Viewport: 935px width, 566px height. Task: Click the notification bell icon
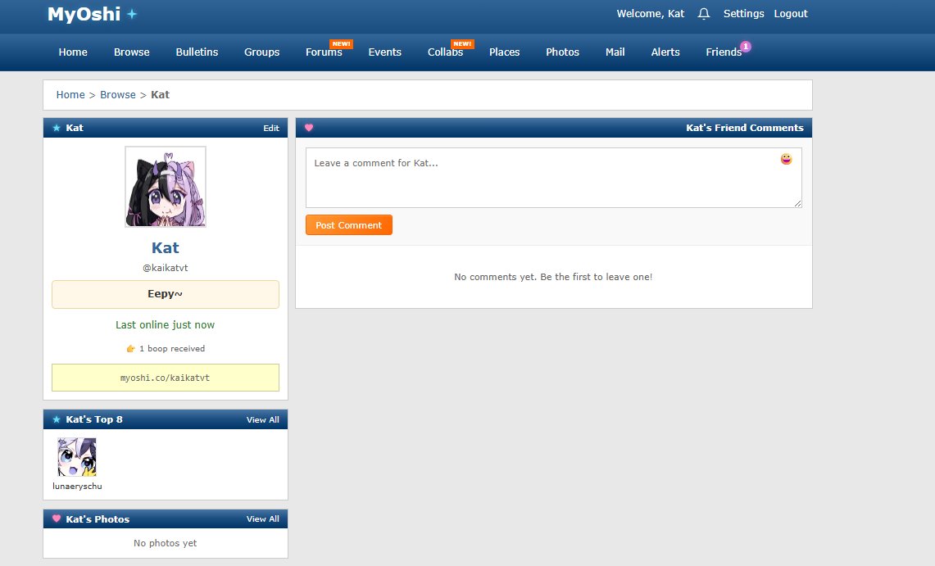[x=704, y=14]
